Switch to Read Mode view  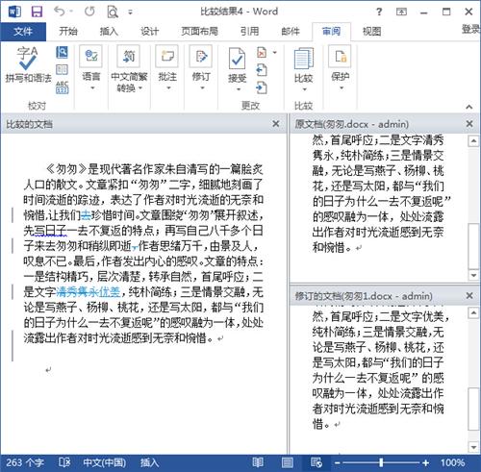pos(258,462)
